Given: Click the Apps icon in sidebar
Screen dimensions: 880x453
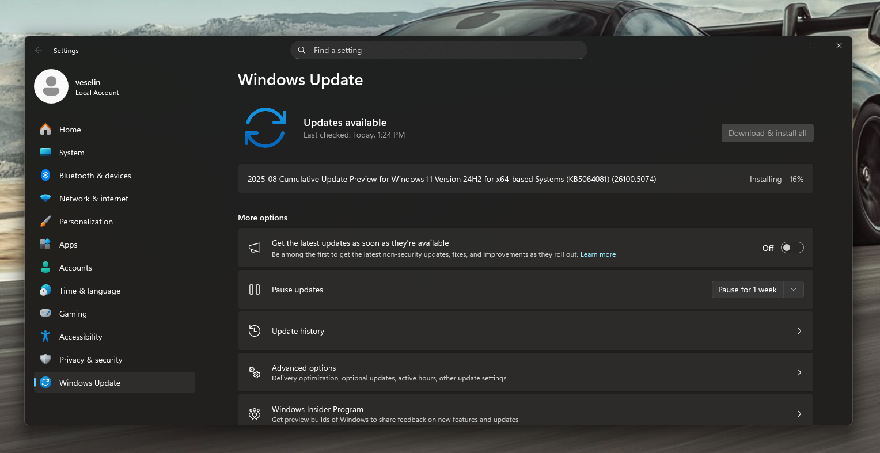Looking at the screenshot, I should 45,245.
